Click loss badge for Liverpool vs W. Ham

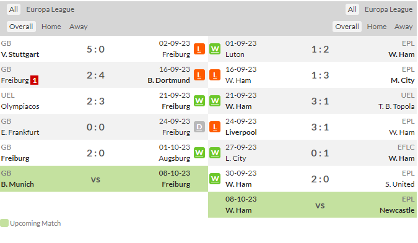(215, 127)
